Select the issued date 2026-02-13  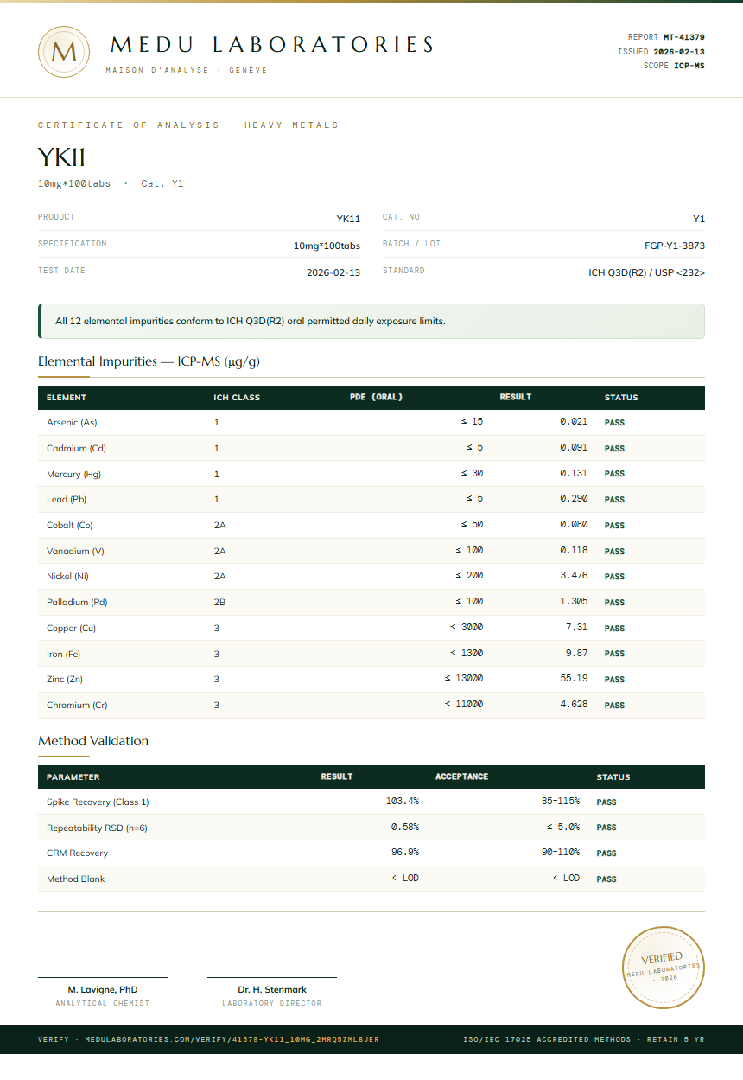[x=679, y=52]
